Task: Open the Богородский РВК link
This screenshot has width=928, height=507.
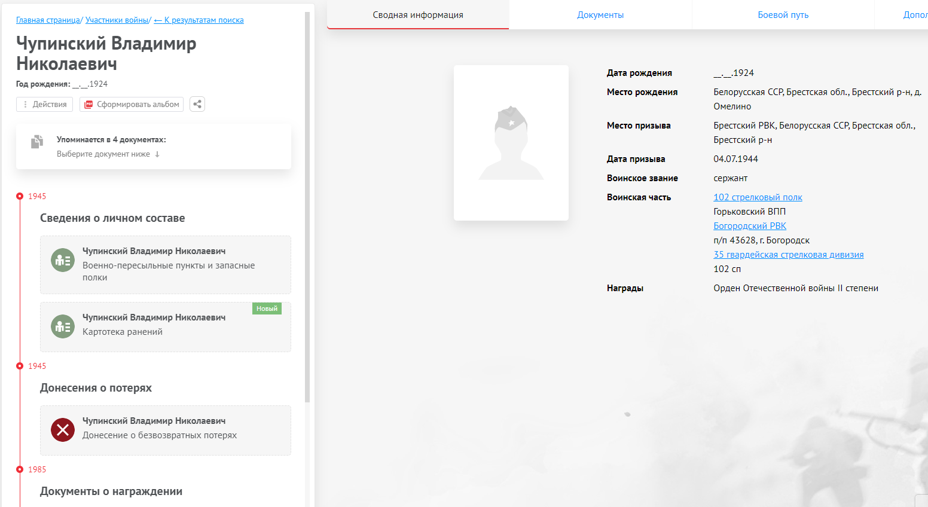Action: (x=749, y=226)
